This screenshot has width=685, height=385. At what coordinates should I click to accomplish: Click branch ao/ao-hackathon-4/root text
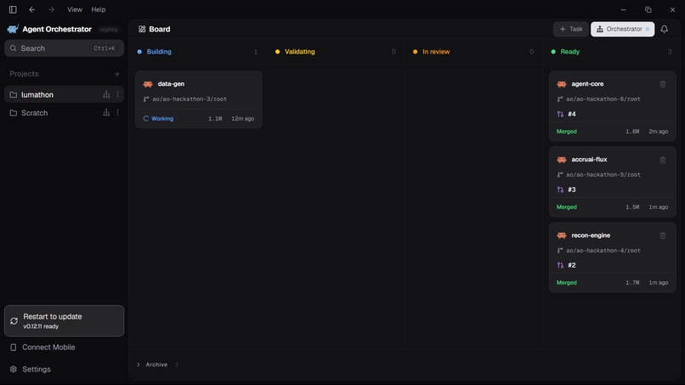[x=603, y=251]
